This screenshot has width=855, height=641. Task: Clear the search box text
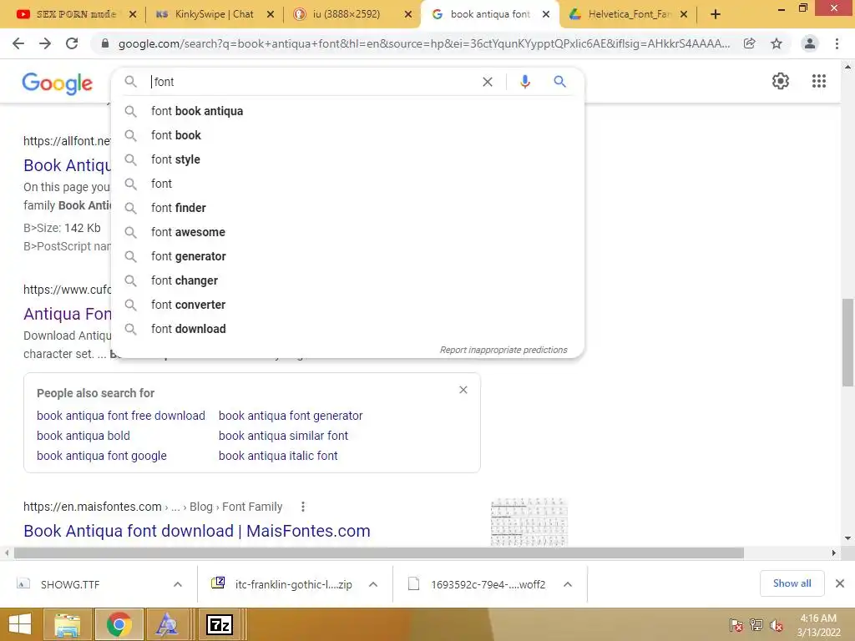click(488, 82)
